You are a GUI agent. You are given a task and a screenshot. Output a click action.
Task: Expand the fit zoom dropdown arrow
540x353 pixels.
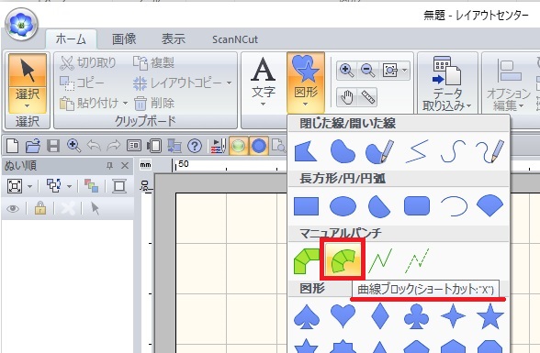click(405, 71)
